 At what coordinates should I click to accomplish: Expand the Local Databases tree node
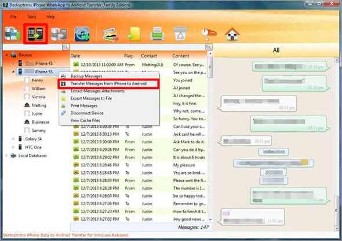(6, 155)
